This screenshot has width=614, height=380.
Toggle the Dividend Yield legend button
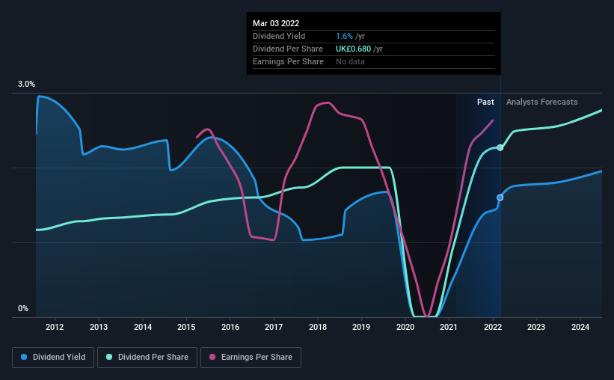(x=53, y=358)
